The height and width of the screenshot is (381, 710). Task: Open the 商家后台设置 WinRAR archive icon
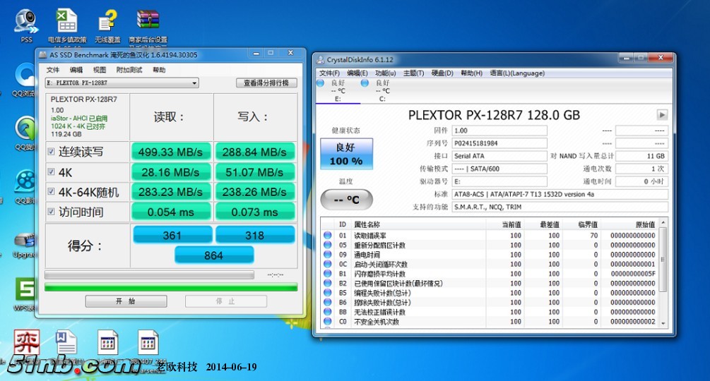[148, 21]
